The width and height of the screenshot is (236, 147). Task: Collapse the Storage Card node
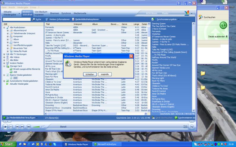pyautogui.click(x=4, y=66)
